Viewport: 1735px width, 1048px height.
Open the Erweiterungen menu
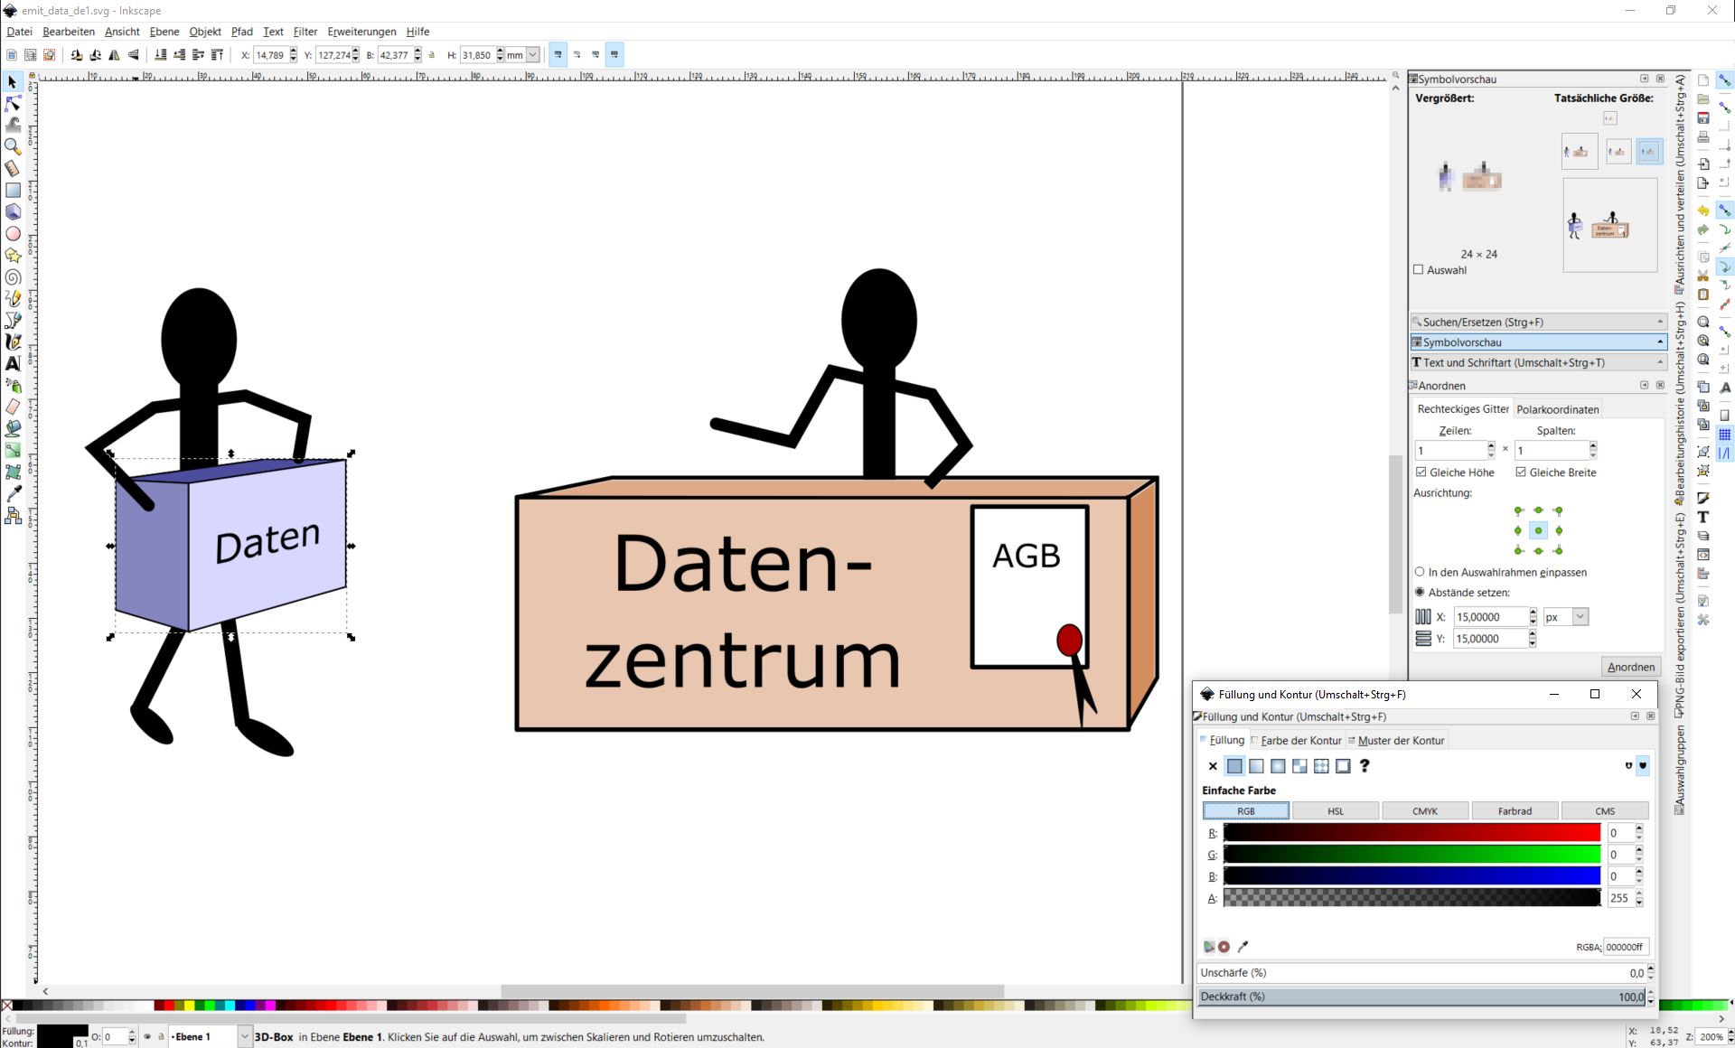coord(361,32)
